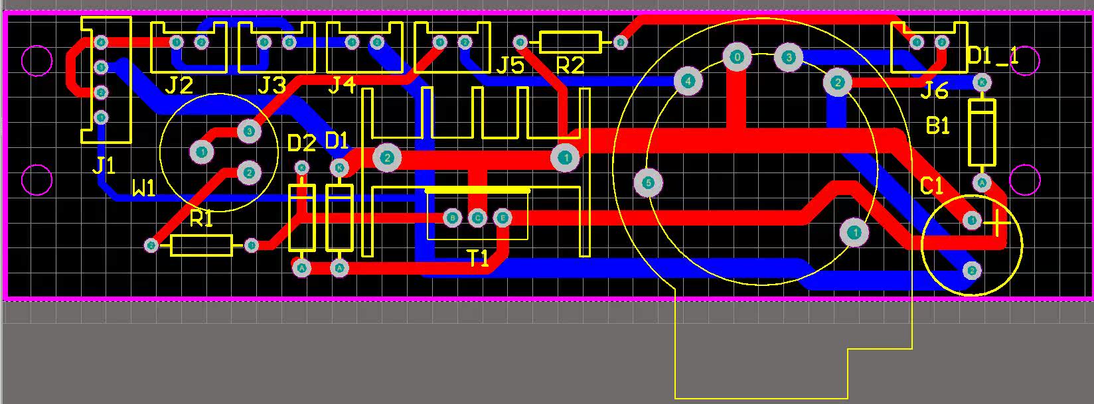The image size is (1094, 404).
Task: Select the D1_1 designator label
Action: tap(993, 57)
